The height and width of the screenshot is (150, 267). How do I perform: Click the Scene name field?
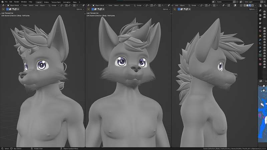(224, 2)
